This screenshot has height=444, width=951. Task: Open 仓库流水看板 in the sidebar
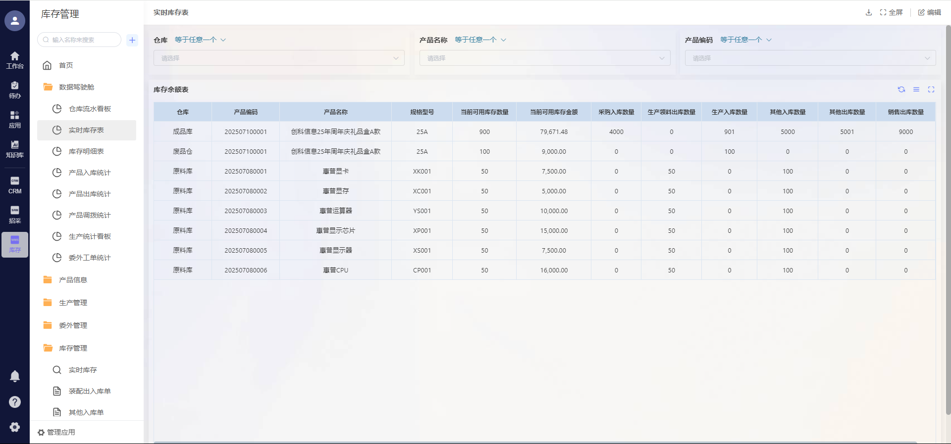click(x=90, y=109)
